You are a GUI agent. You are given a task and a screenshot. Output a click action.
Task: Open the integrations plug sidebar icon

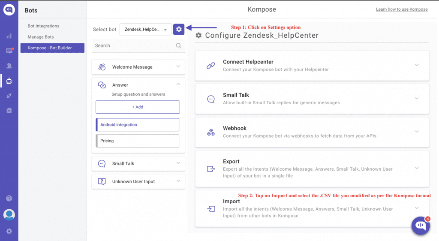click(9, 96)
